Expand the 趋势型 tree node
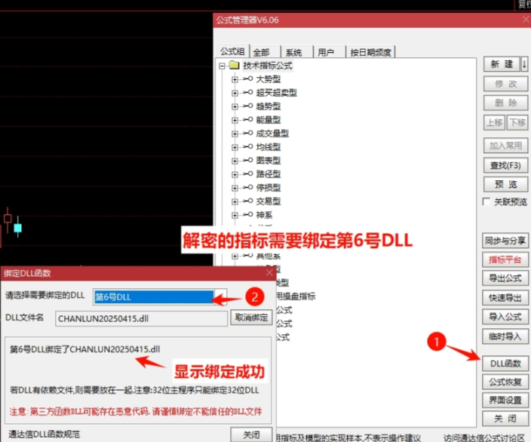 (x=235, y=106)
